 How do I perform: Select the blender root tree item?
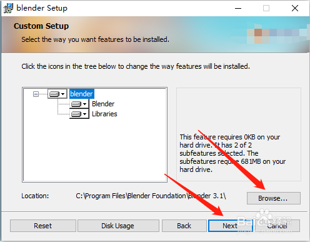click(82, 94)
